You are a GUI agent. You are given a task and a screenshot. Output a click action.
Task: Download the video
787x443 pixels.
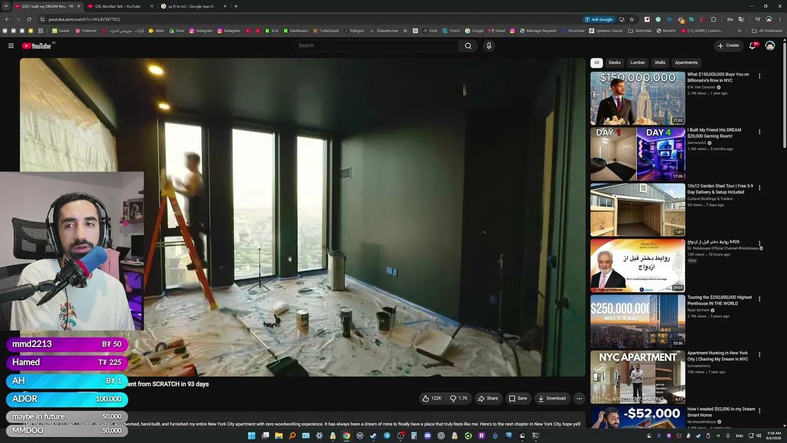(552, 398)
